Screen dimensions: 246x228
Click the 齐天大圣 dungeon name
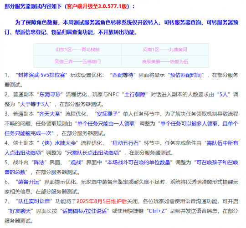coord(50,114)
